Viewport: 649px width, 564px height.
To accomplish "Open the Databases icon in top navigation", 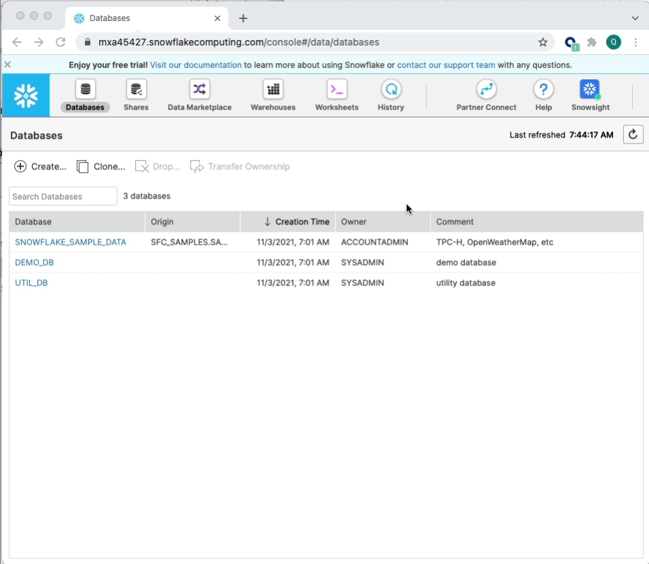I will point(85,89).
